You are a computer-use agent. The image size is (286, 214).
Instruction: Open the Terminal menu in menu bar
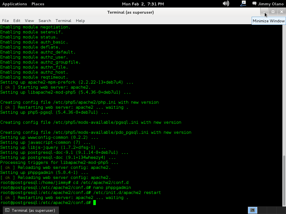point(63,21)
